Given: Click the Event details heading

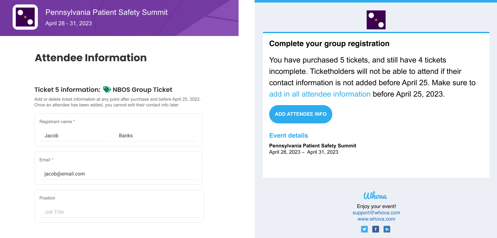Looking at the screenshot, I should pyautogui.click(x=288, y=135).
